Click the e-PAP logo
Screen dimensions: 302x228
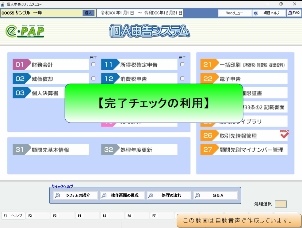tap(25, 31)
